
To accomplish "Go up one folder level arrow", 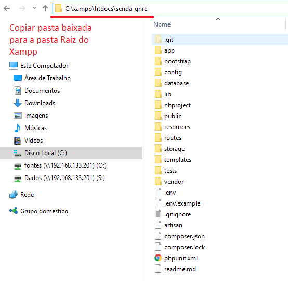I will click(45, 8).
